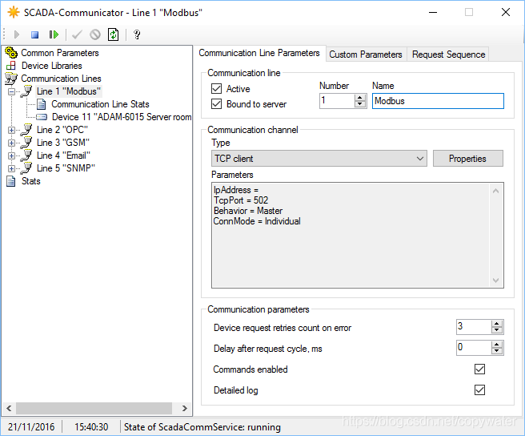Viewport: 525px width, 436px height.
Task: Toggle the Bound to server checkbox
Action: coord(216,104)
